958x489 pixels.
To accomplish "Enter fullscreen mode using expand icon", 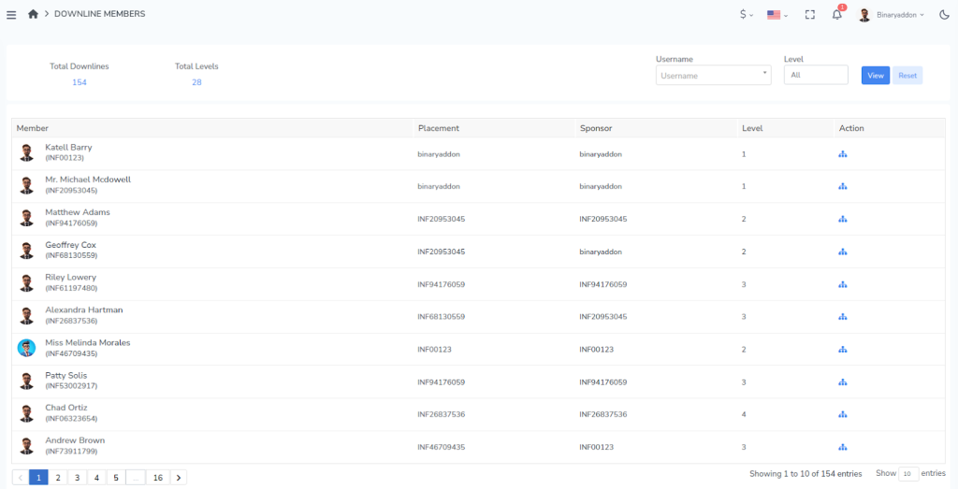I will click(x=810, y=15).
